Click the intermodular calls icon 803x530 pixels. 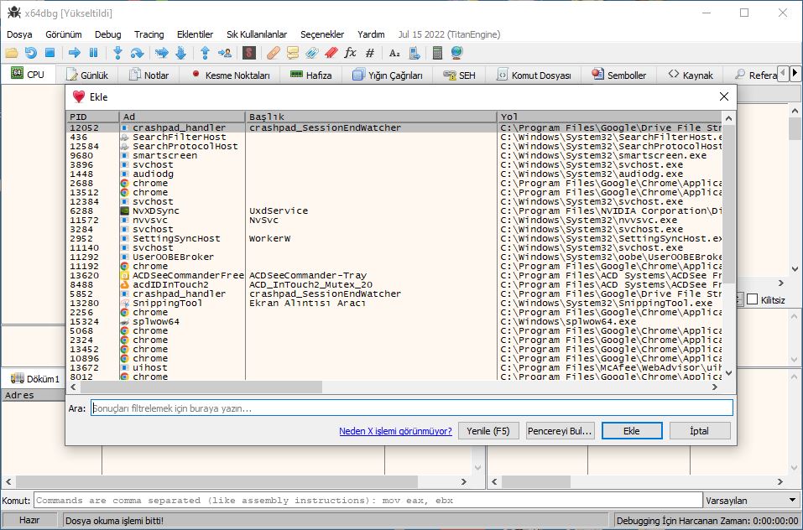tap(415, 53)
